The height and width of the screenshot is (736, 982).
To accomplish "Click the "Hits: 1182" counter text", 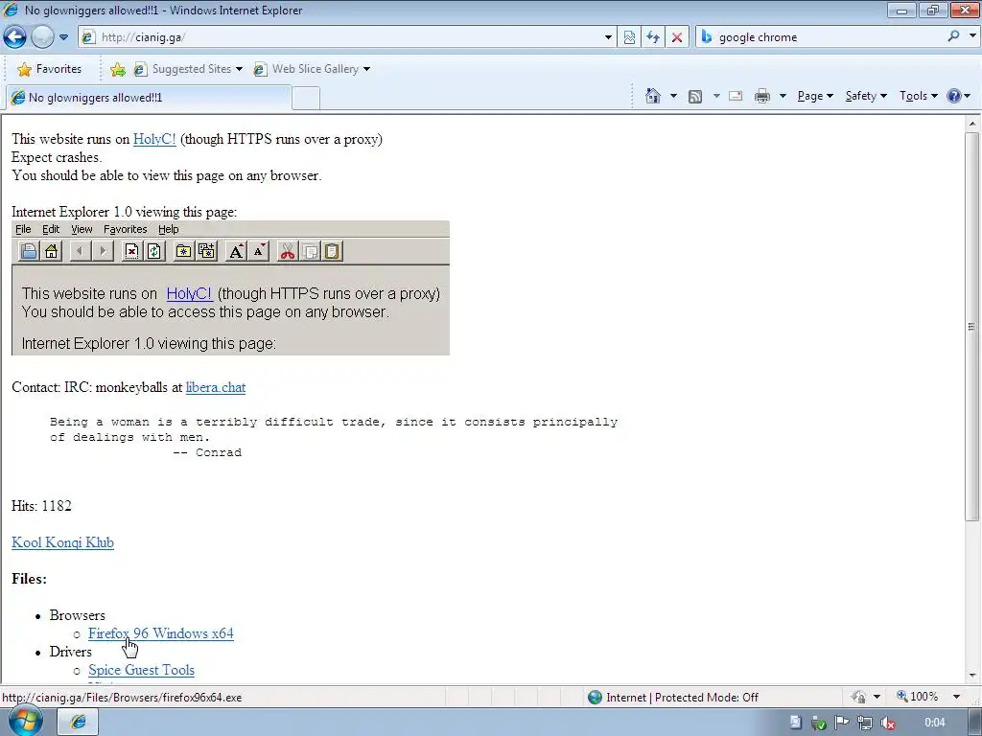I will (x=41, y=506).
